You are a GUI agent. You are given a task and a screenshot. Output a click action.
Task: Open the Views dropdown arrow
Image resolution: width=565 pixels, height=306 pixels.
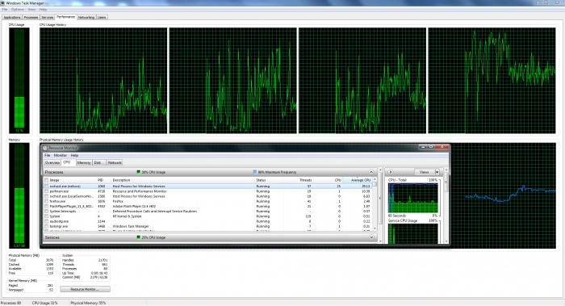click(437, 172)
